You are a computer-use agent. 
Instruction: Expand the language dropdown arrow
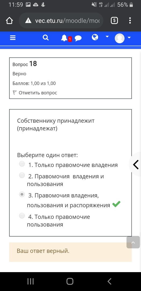tap(107, 37)
